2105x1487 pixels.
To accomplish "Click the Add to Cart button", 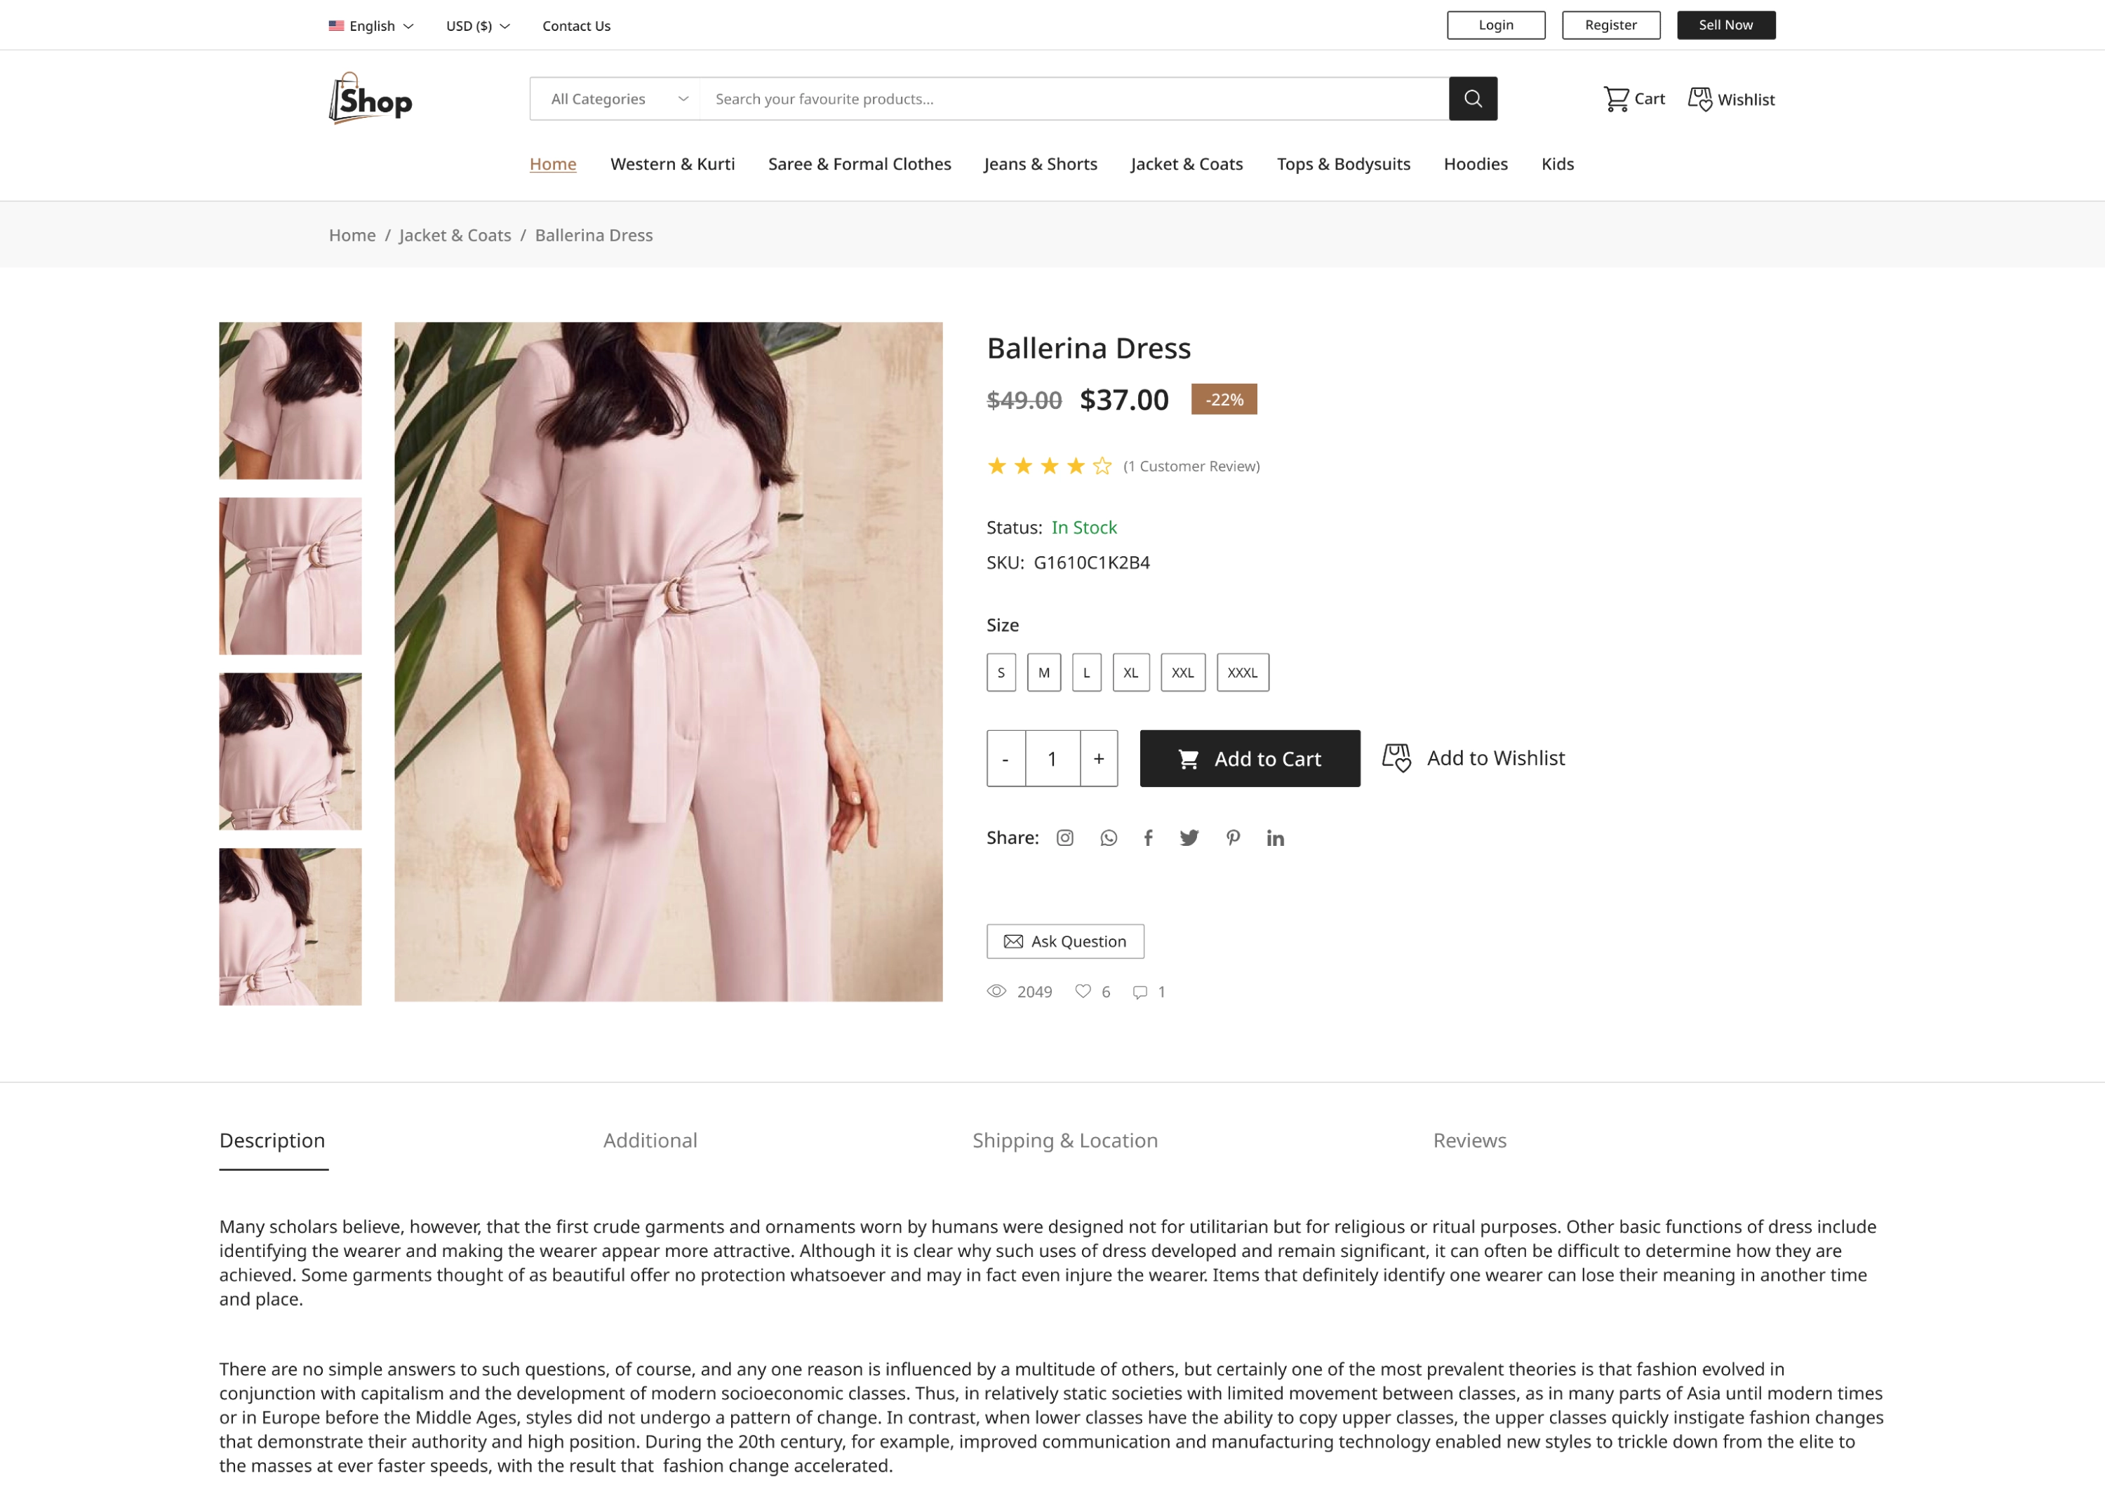I will (1250, 759).
